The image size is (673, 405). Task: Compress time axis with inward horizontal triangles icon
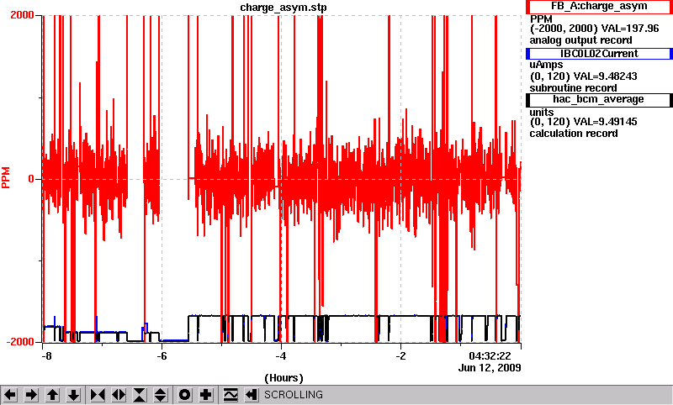98,394
